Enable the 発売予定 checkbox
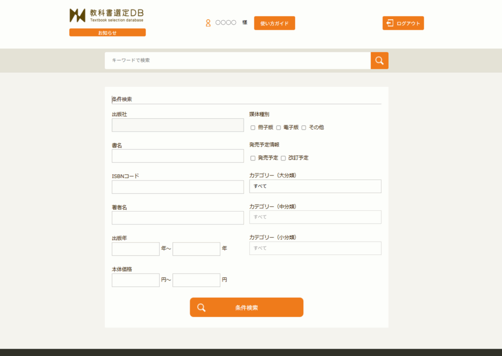The image size is (502, 356). (x=253, y=158)
